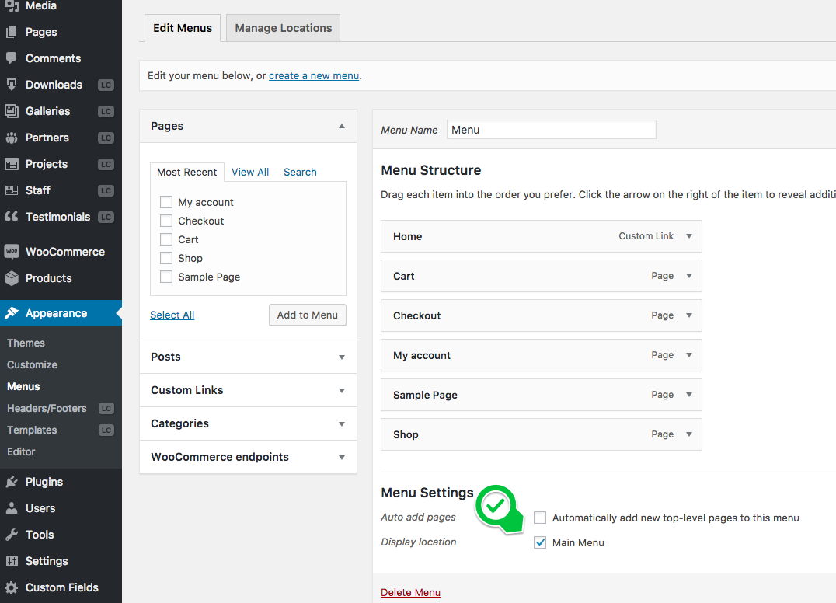Viewport: 836px width, 603px height.
Task: Click the Partners sidebar icon
Action: (x=12, y=138)
